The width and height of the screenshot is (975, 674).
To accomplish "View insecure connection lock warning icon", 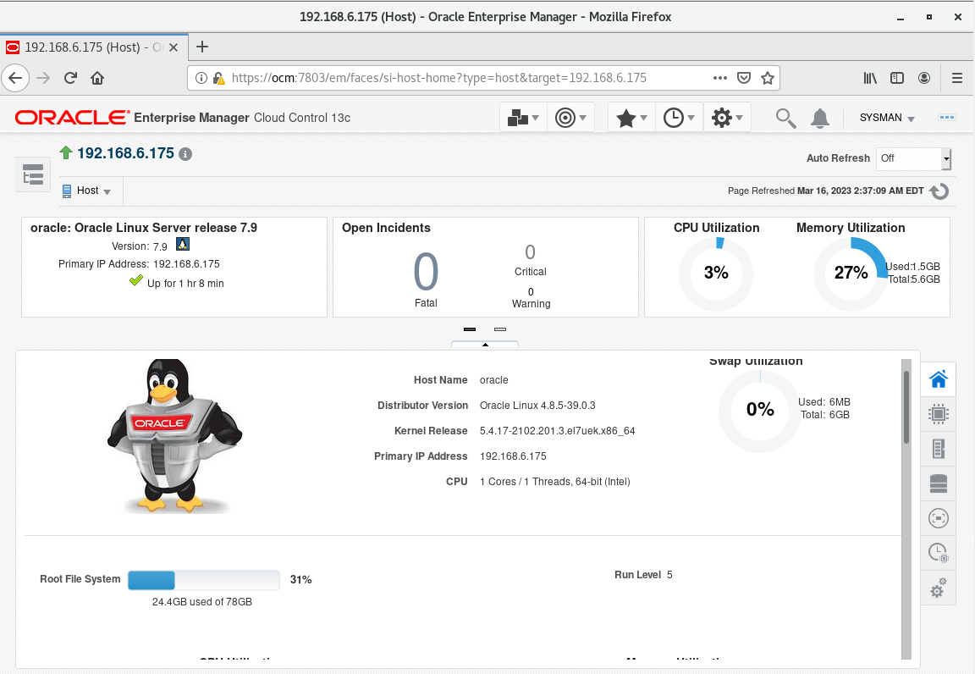I will (x=219, y=78).
